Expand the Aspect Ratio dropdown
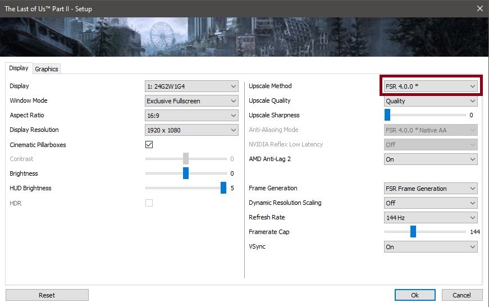The width and height of the screenshot is (489, 307). click(191, 116)
